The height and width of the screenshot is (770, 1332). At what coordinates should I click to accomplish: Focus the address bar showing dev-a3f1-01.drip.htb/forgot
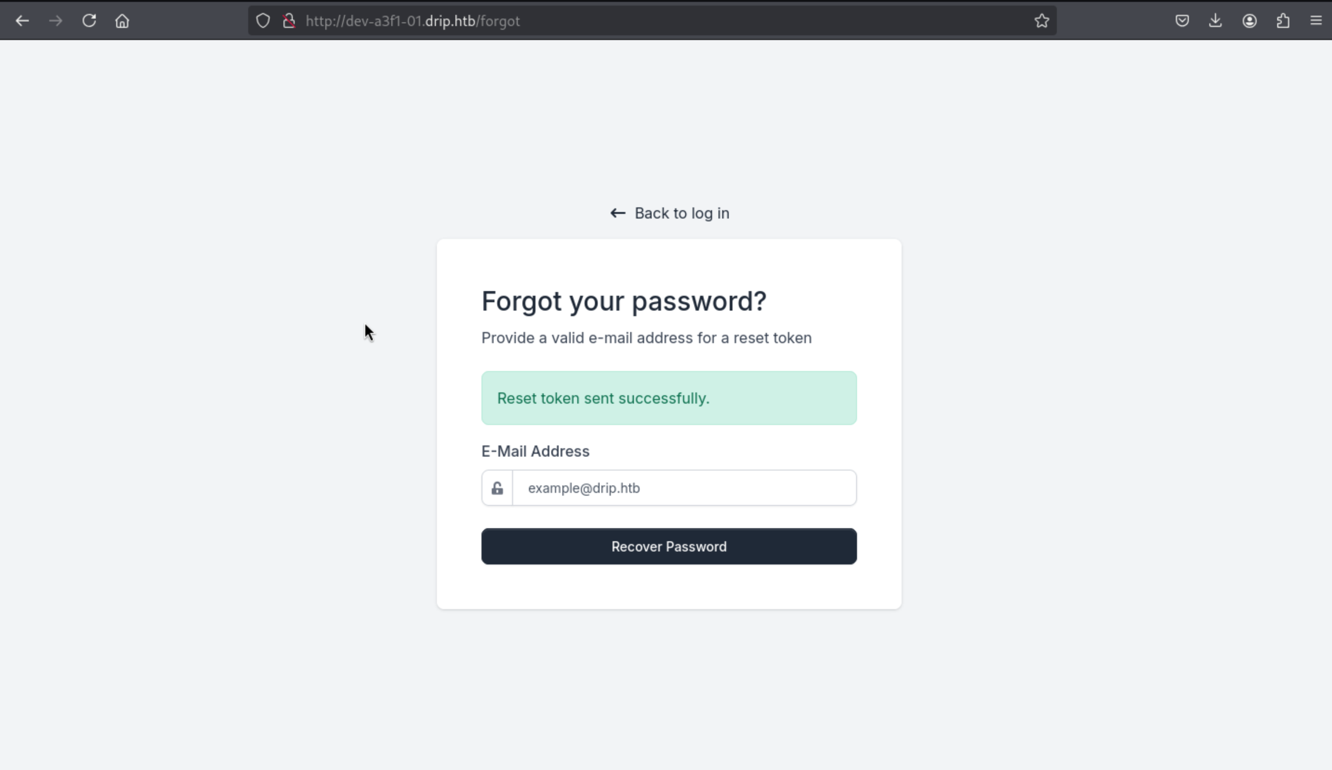[x=634, y=21]
